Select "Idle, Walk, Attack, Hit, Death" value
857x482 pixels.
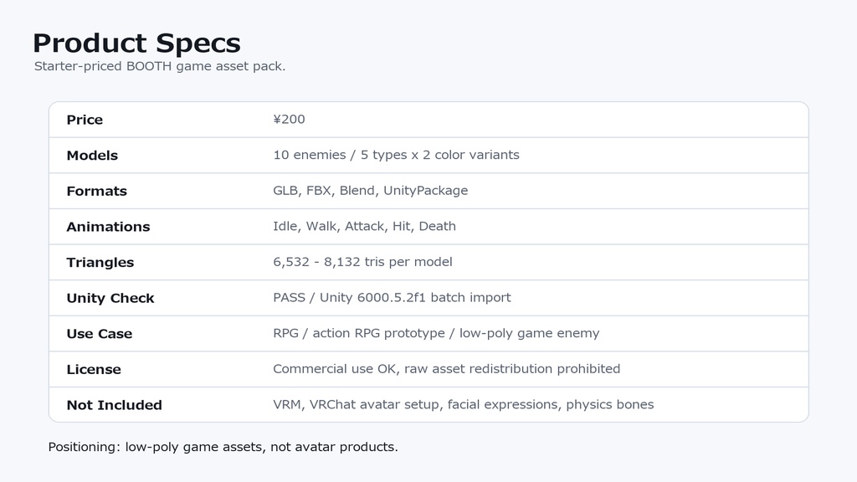365,226
